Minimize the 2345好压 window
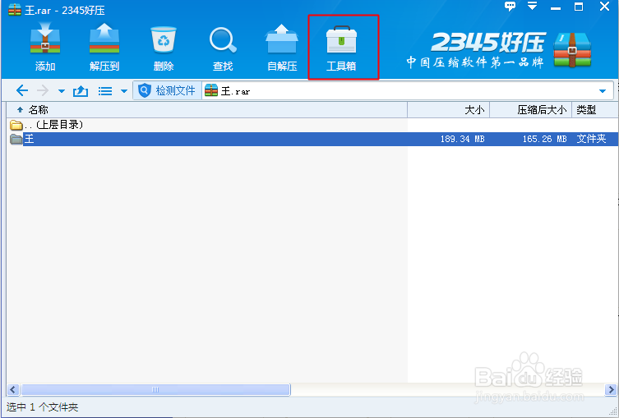This screenshot has height=418, width=619. pos(556,7)
